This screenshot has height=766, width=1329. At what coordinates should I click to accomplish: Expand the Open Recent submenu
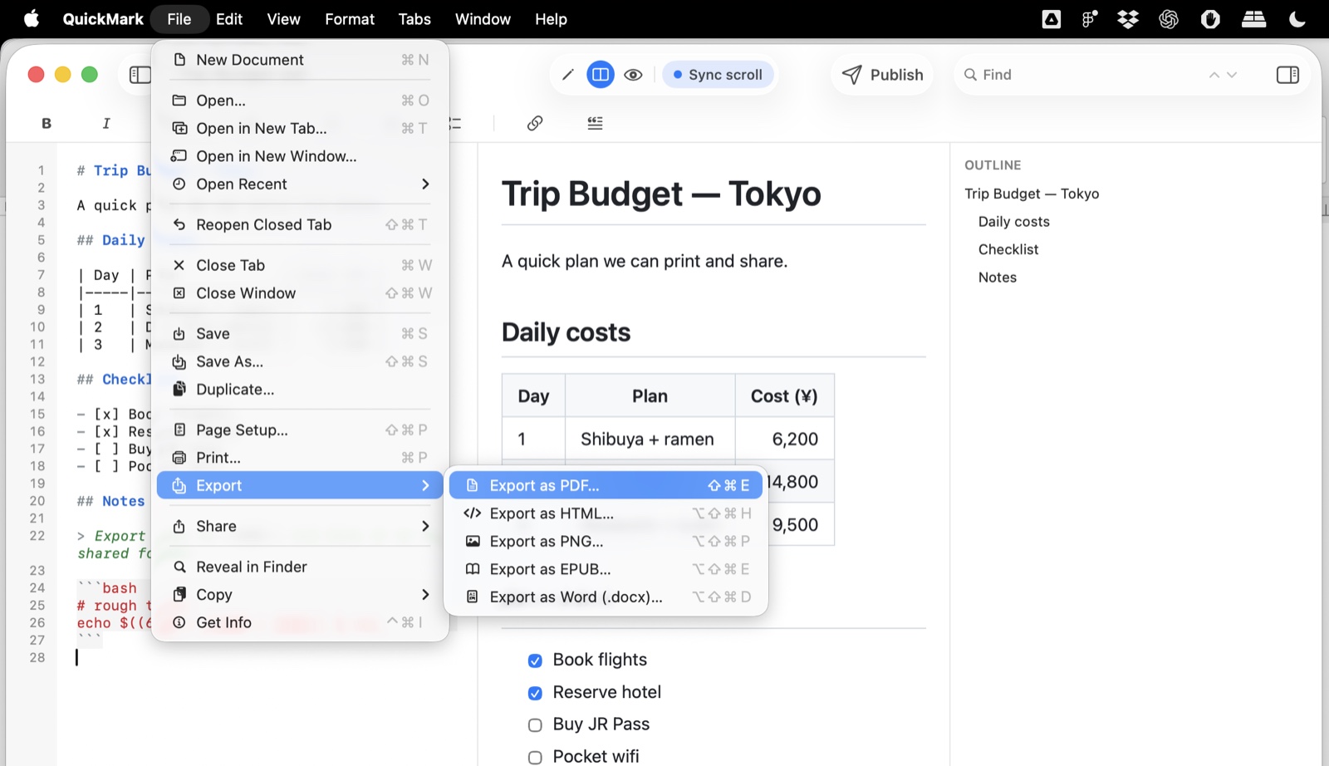[x=300, y=184]
